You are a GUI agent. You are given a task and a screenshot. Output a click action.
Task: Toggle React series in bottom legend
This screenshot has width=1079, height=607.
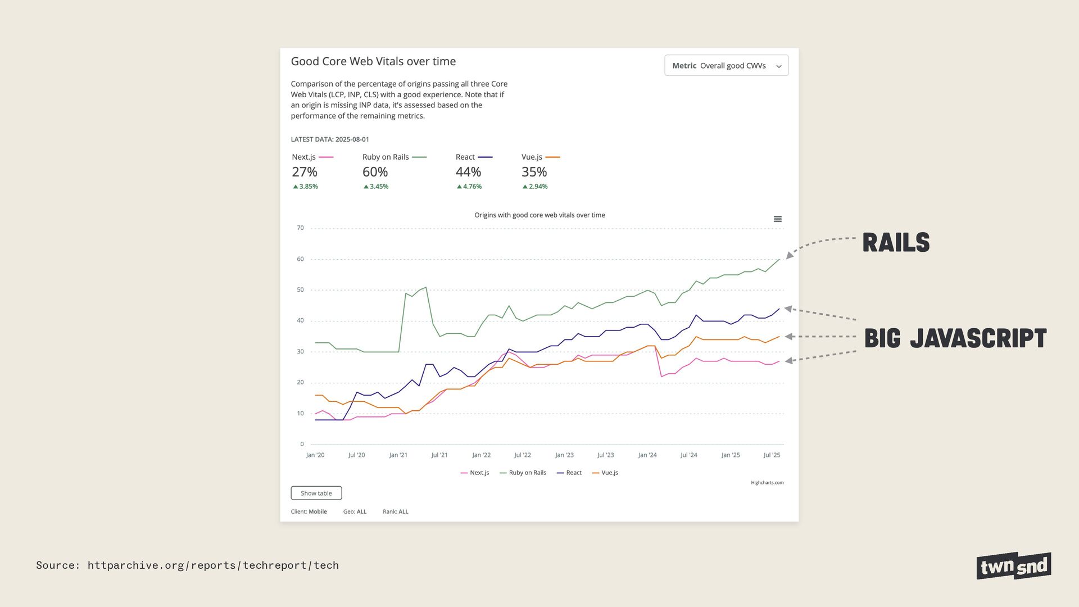(569, 473)
